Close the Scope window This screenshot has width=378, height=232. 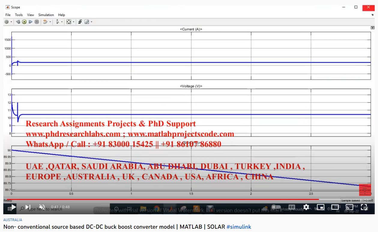(369, 7)
